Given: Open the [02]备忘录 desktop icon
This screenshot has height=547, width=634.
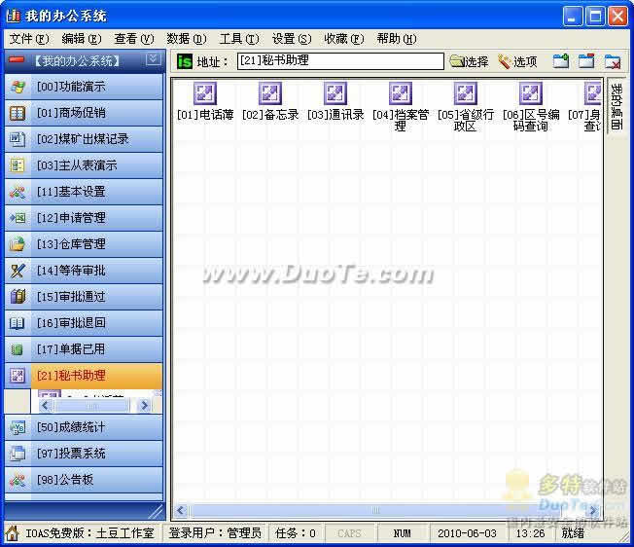Looking at the screenshot, I should [x=270, y=101].
